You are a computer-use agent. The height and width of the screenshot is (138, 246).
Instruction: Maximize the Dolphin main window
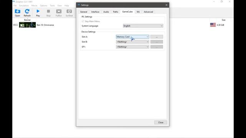[x=221, y=2]
